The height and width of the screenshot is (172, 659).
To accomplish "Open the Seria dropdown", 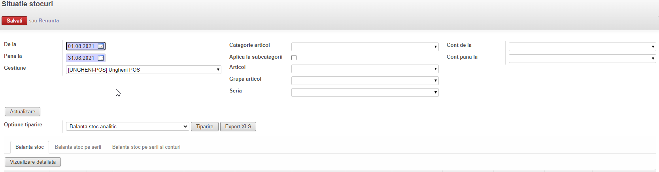I will pos(364,92).
